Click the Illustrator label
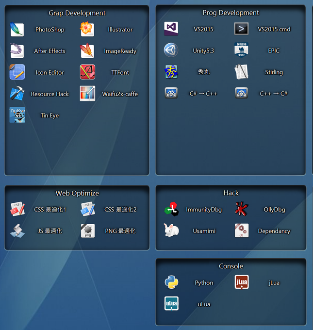Screen dimensions: 313x330 point(120,30)
